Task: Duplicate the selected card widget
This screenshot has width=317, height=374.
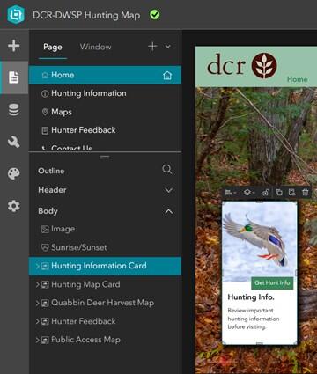Action: [279, 193]
